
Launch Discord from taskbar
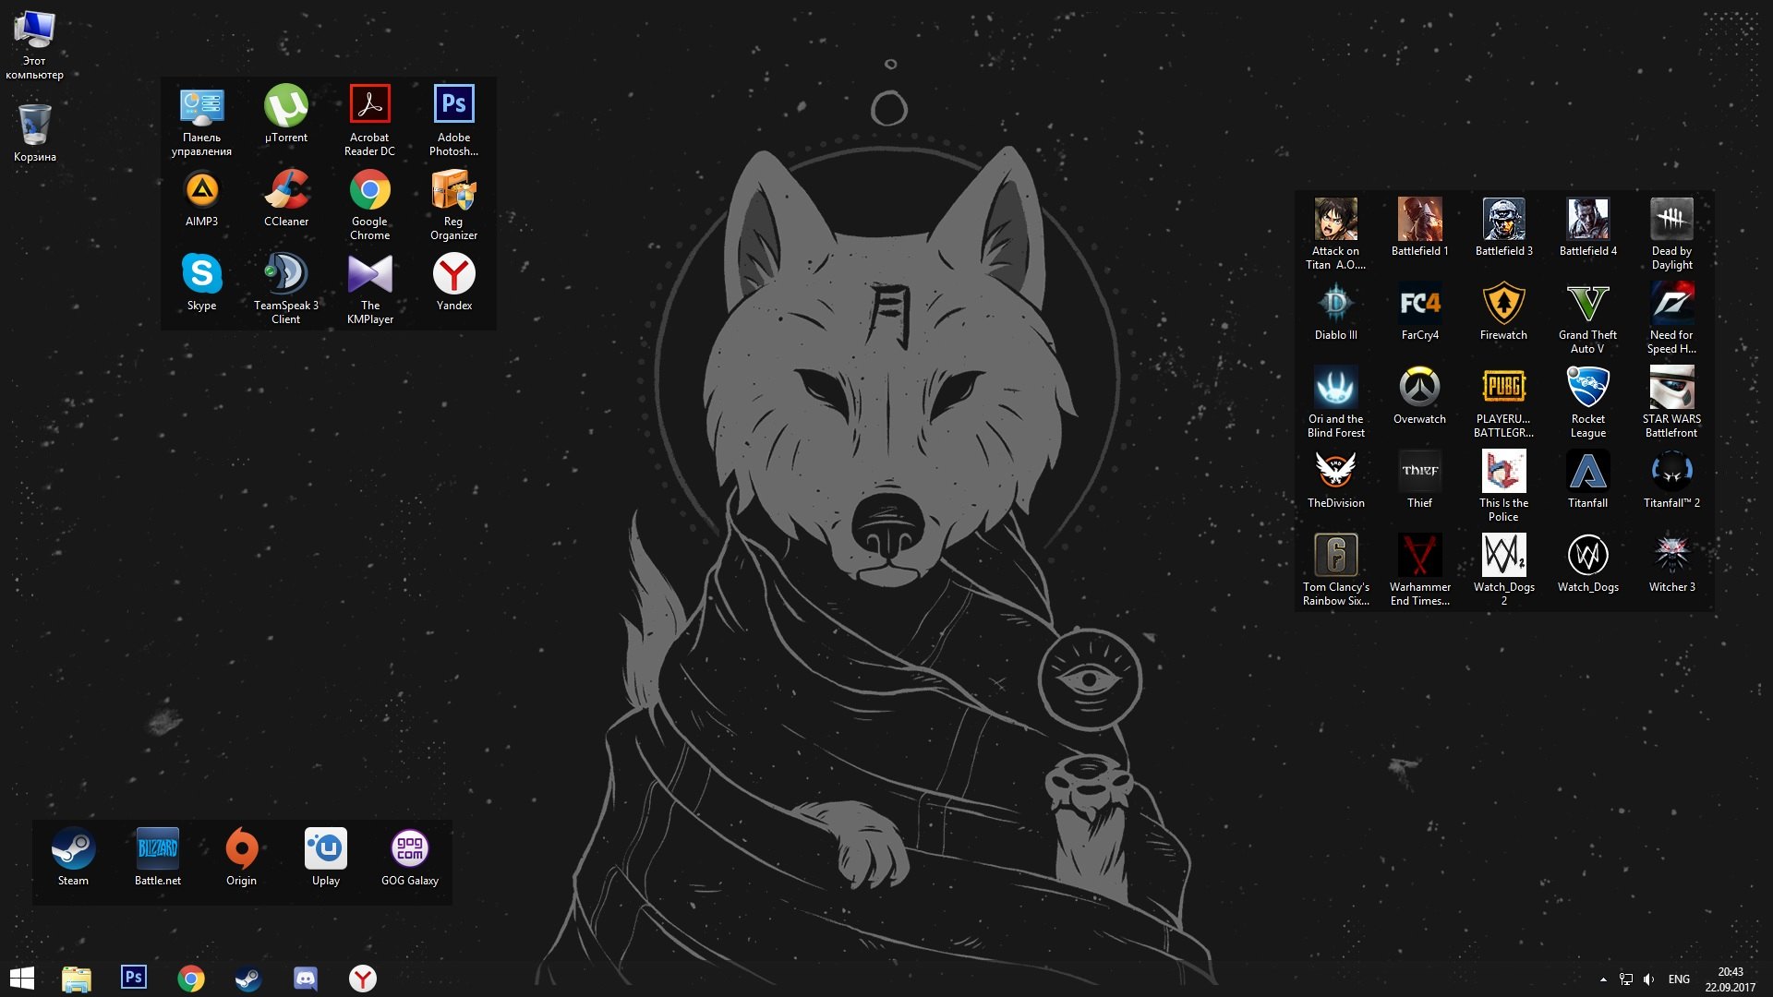point(305,978)
